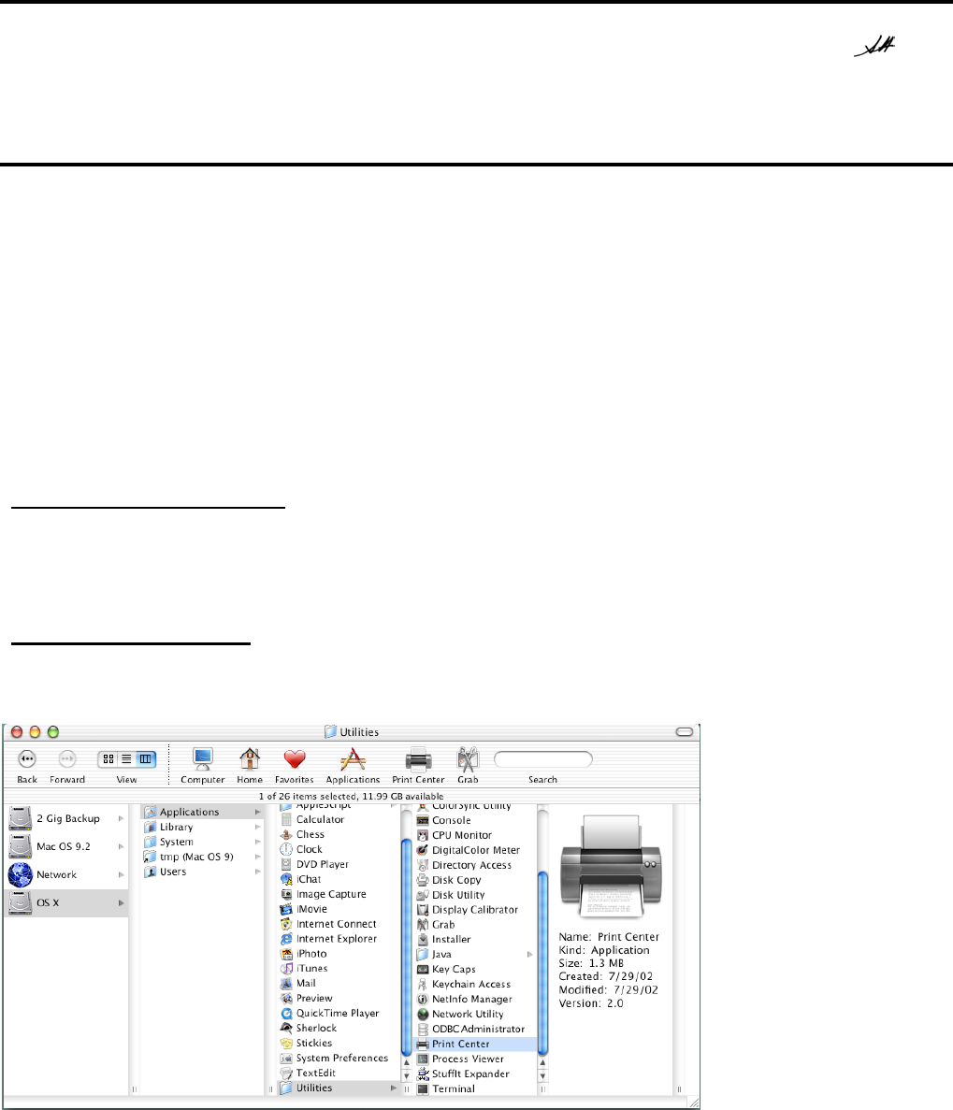Switch to list view
The width and height of the screenshot is (953, 1110).
126,759
